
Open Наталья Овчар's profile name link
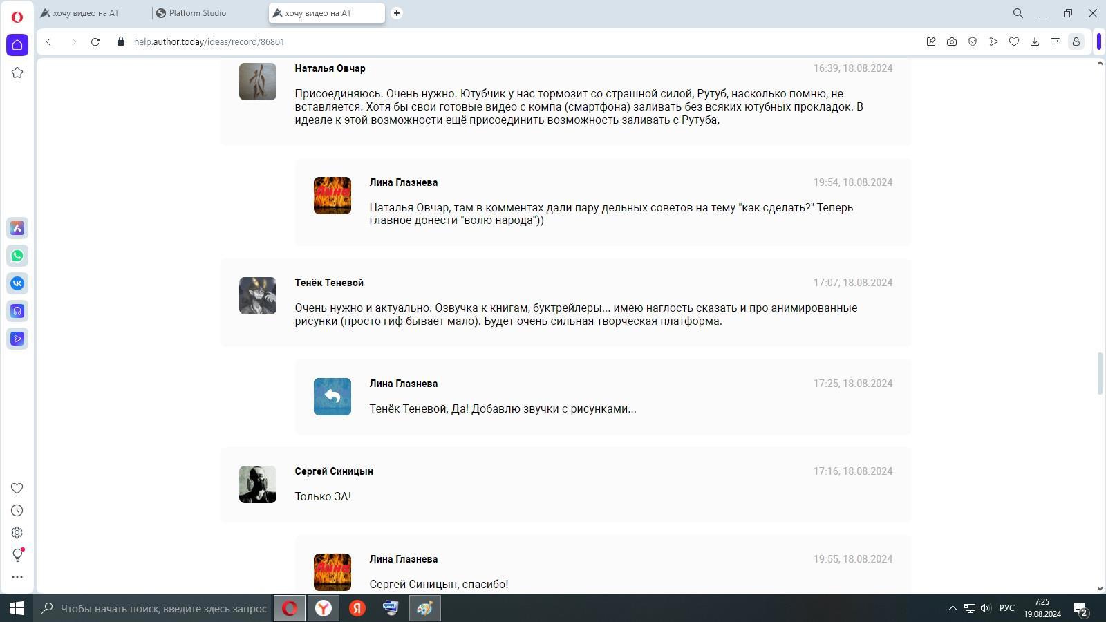point(330,68)
